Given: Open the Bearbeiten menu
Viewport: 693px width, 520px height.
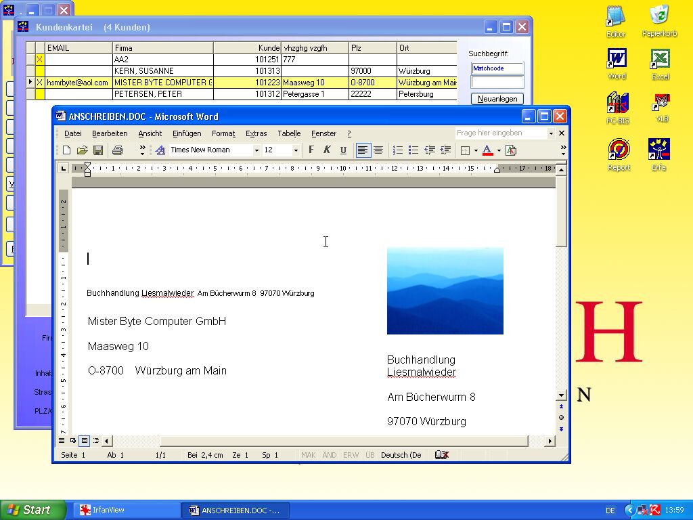Looking at the screenshot, I should pyautogui.click(x=110, y=133).
